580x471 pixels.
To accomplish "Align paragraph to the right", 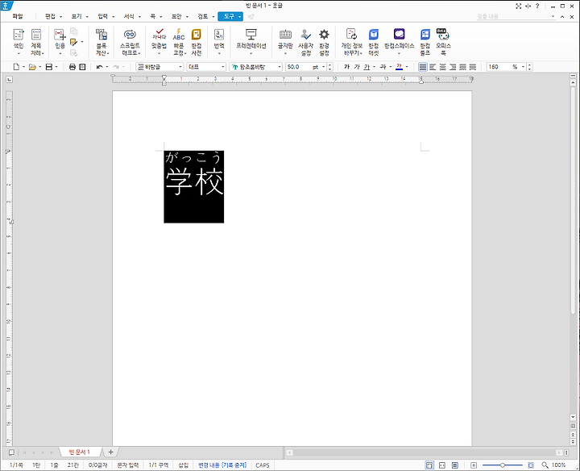I will tap(453, 67).
